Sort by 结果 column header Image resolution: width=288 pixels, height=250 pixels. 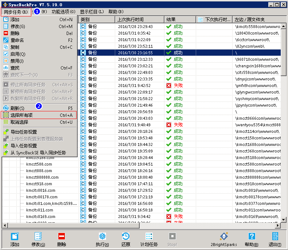point(180,19)
